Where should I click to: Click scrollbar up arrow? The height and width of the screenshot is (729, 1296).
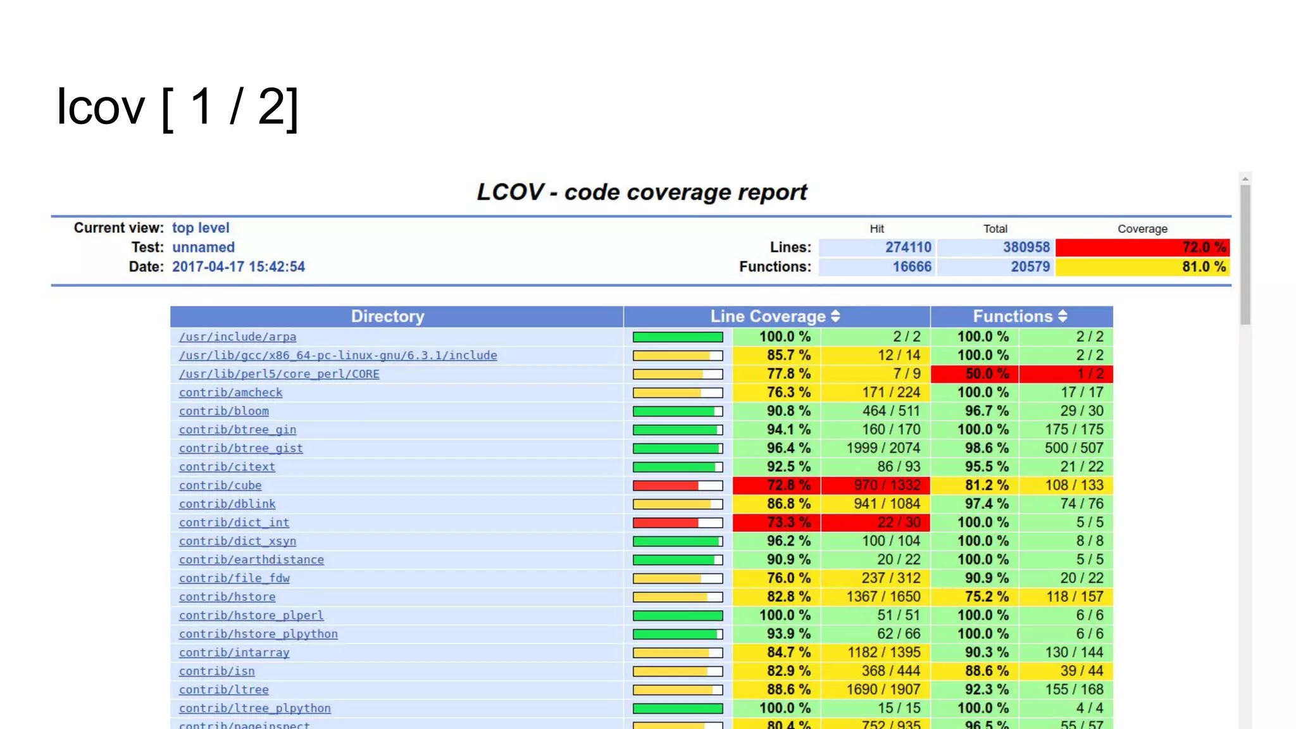point(1245,179)
